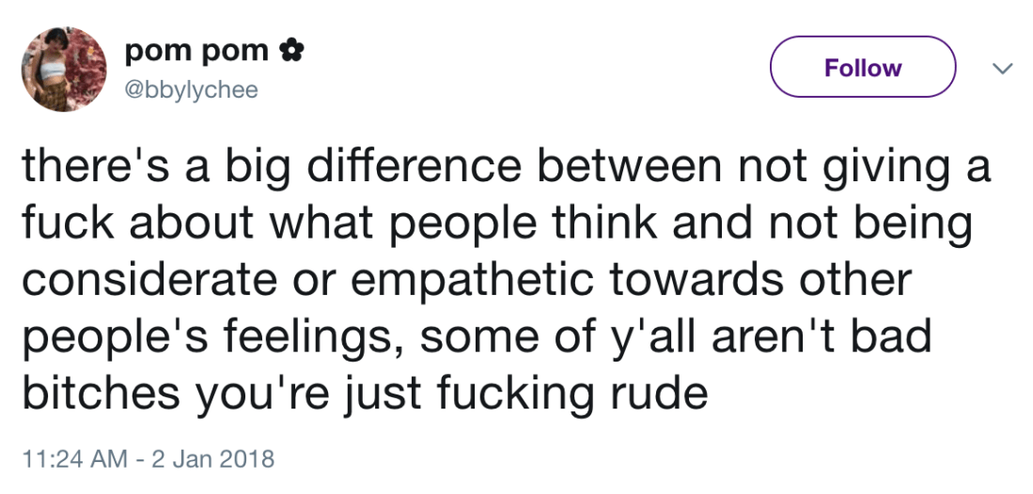Screen dimensions: 1033x494
Task: Expand the tweet options chevron
Action: [x=1003, y=69]
